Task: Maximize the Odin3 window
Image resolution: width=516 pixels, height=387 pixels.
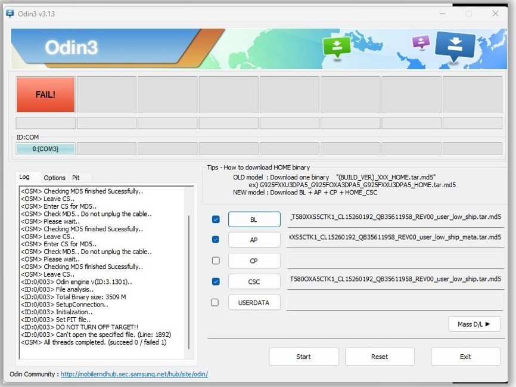Action: click(468, 14)
